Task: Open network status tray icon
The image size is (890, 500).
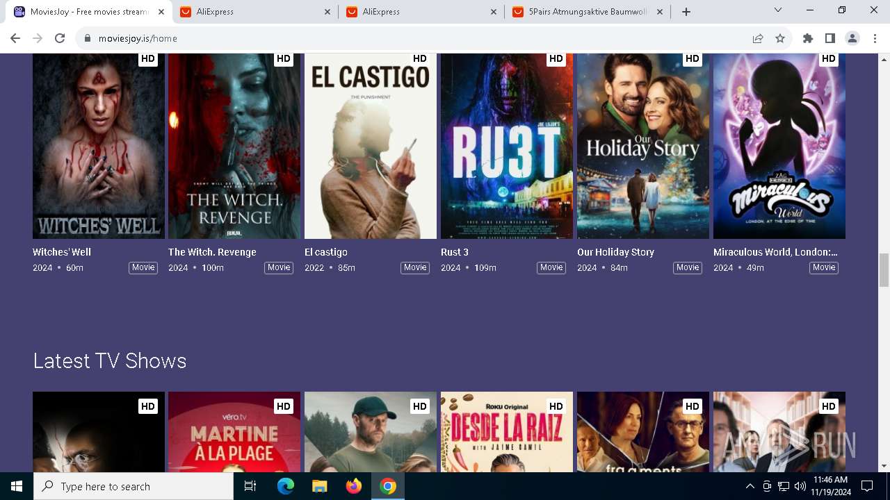Action: pyautogui.click(x=784, y=486)
